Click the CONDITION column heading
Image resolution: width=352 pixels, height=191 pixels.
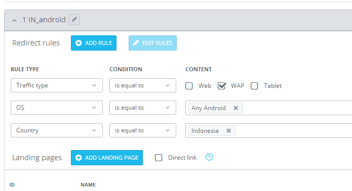(126, 69)
